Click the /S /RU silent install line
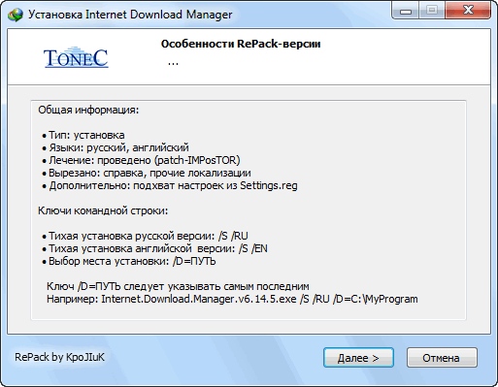 [146, 236]
